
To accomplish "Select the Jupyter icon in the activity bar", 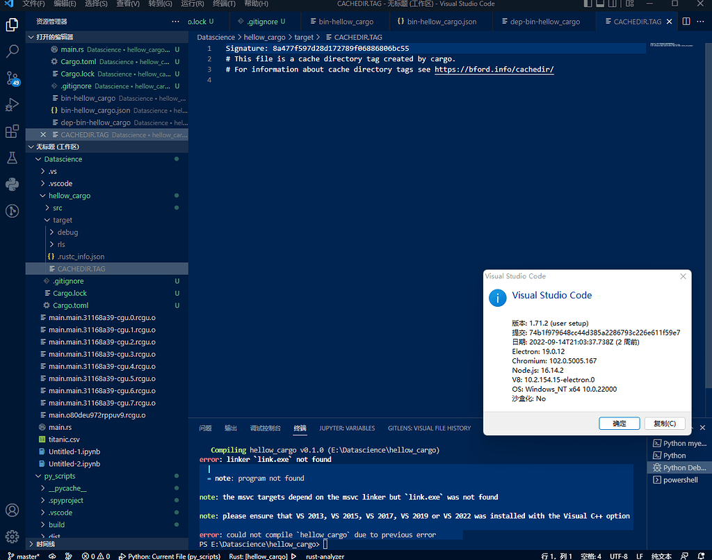I will point(13,184).
